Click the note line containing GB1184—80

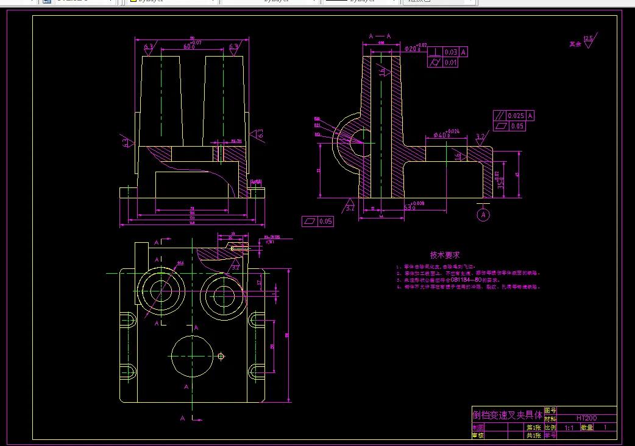tap(449, 280)
